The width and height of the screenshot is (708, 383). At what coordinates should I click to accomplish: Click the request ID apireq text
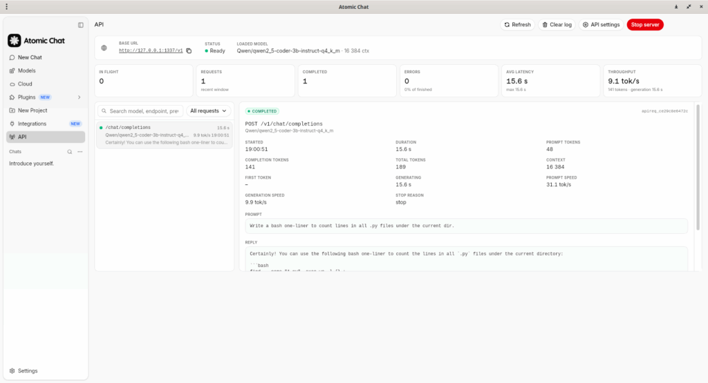pyautogui.click(x=664, y=111)
